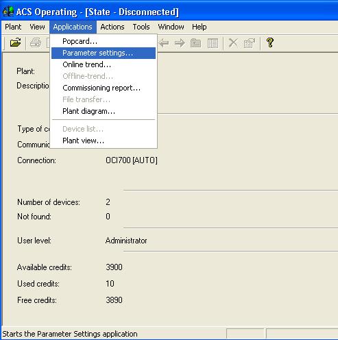Open Plant diagram... menu entry
This screenshot has width=338, height=340.
pos(104,111)
